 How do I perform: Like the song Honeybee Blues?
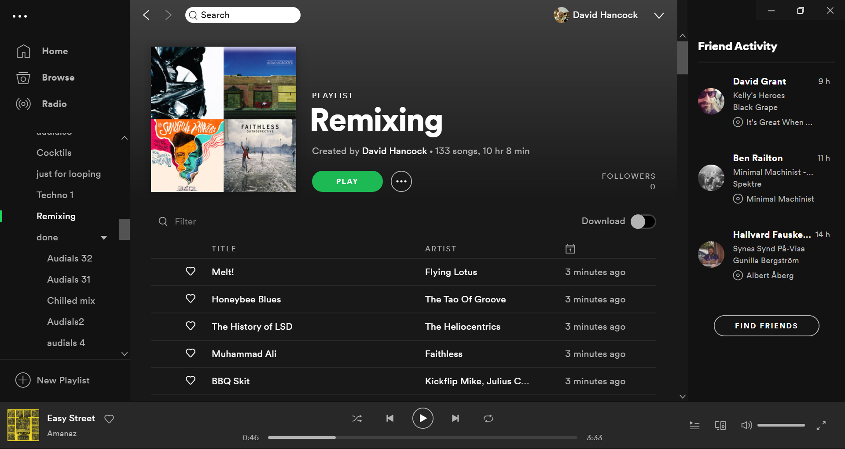click(x=191, y=299)
